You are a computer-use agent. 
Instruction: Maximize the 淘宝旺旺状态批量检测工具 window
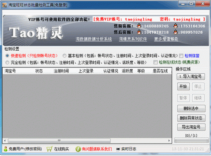191,4
